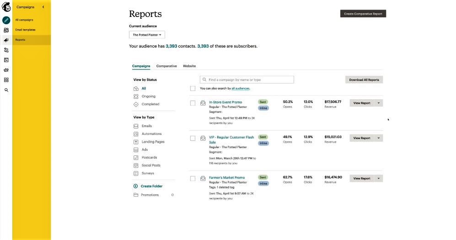The height and width of the screenshot is (240, 456).
Task: Filter by type Emails
Action: [x=146, y=126]
